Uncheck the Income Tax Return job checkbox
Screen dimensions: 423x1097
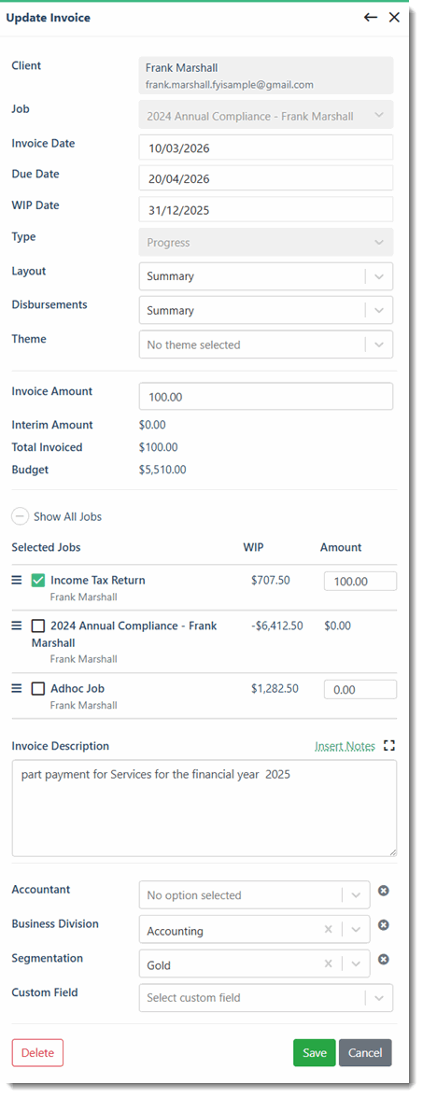38,580
